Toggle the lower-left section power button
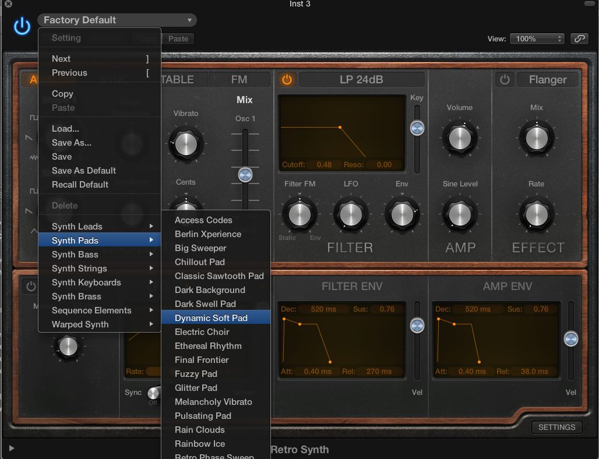Image resolution: width=599 pixels, height=459 pixels. click(30, 287)
